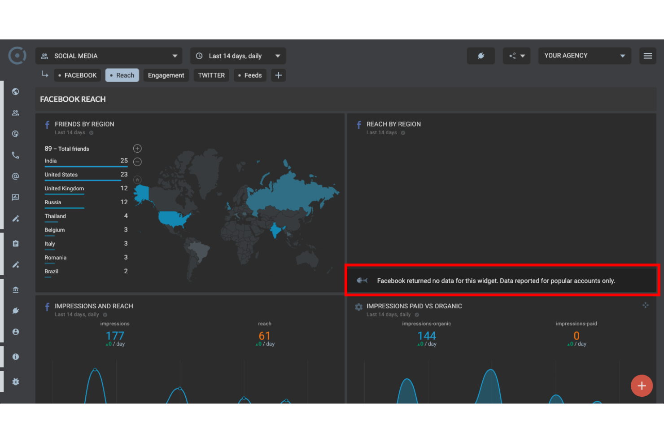Click the red floating add widget button
Image resolution: width=664 pixels, height=443 pixels.
[x=642, y=386]
